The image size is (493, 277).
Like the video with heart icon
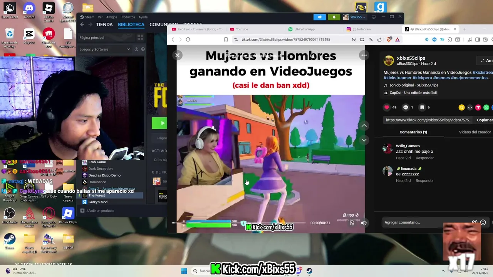[x=387, y=107]
